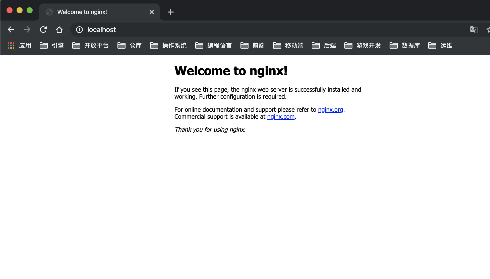This screenshot has width=490, height=279.
Task: Open Google Translate icon in address bar
Action: (474, 30)
